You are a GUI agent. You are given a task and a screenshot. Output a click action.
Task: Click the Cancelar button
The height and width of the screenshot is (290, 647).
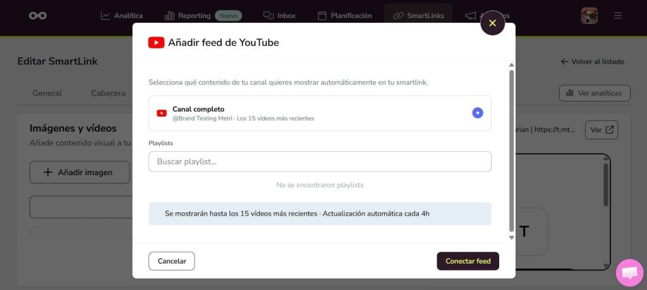click(x=172, y=261)
